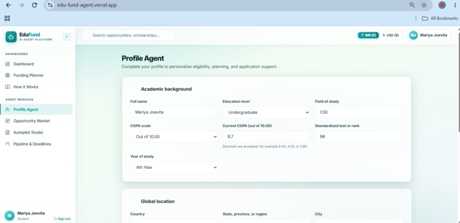This screenshot has height=223, width=460.
Task: Open Dashboard from the sidebar
Action: click(x=37, y=64)
